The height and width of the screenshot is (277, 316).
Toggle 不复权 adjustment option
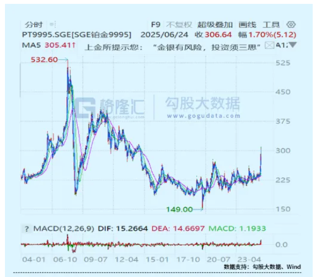click(179, 25)
